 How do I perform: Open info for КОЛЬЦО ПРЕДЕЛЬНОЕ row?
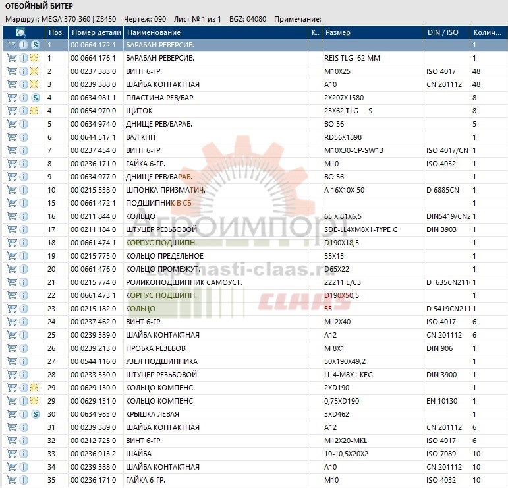(24, 256)
